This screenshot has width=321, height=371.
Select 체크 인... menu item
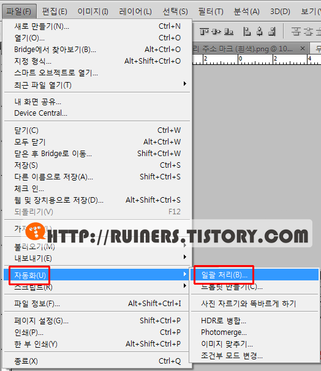[x=97, y=189]
